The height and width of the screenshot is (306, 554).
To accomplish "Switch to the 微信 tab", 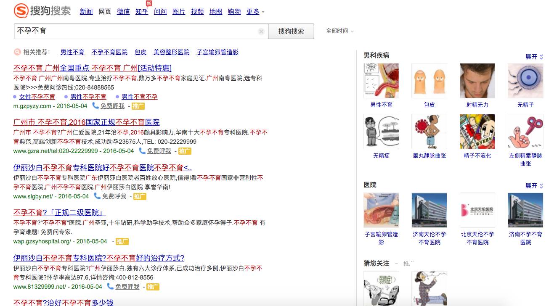I will click(123, 12).
